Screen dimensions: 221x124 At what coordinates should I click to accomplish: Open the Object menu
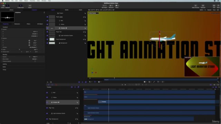coord(26,1)
